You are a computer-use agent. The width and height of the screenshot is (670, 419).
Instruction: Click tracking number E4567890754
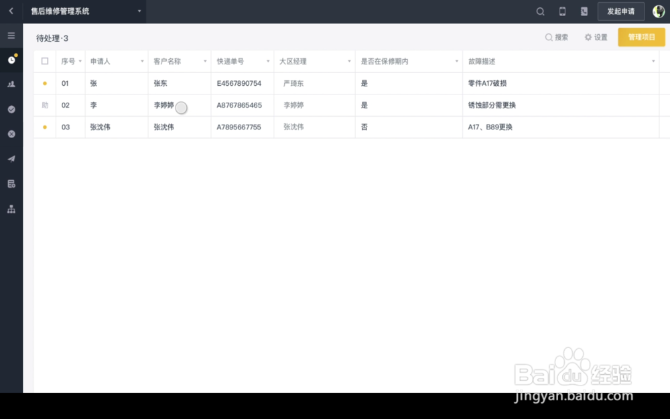pos(239,83)
